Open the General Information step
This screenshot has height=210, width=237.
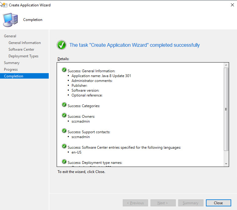pos(25,43)
